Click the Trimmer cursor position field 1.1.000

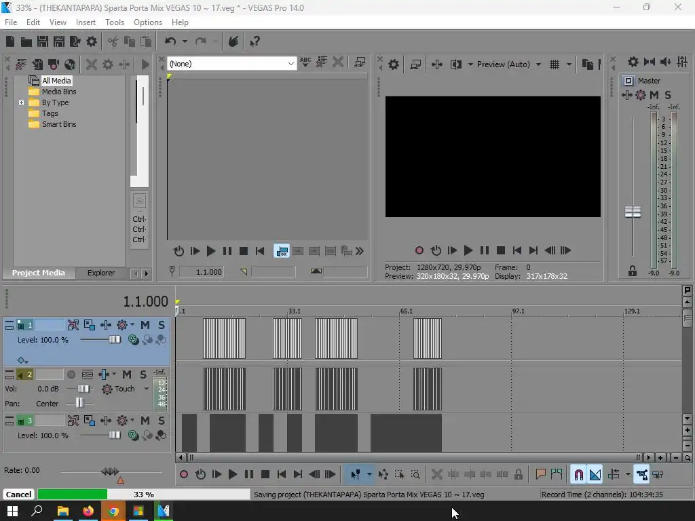[x=201, y=272]
